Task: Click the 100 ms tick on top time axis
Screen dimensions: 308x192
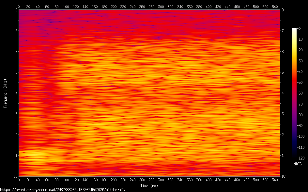Action: (66, 6)
